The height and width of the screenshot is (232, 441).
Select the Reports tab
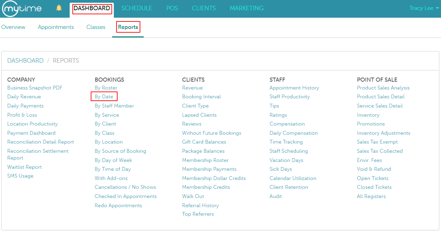click(x=128, y=27)
